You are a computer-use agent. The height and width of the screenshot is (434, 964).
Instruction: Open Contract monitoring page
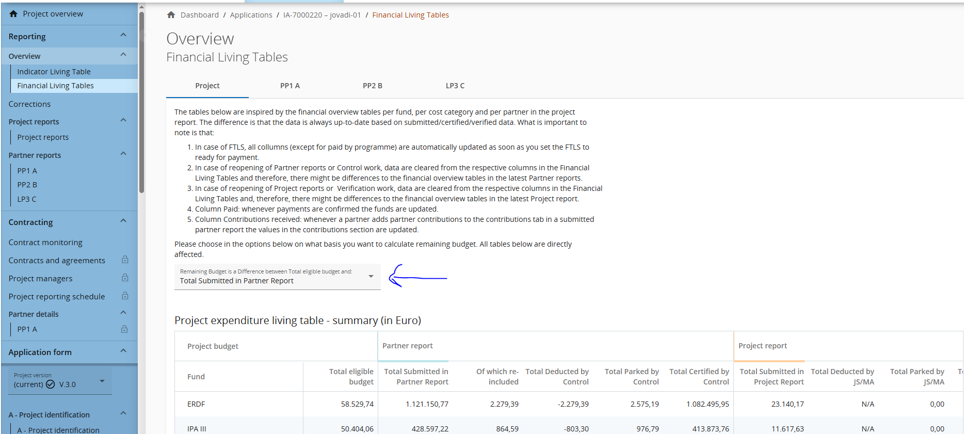coord(45,243)
